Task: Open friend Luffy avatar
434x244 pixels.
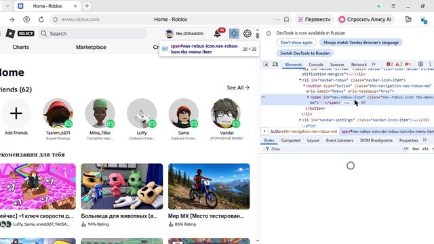Action: (142, 113)
